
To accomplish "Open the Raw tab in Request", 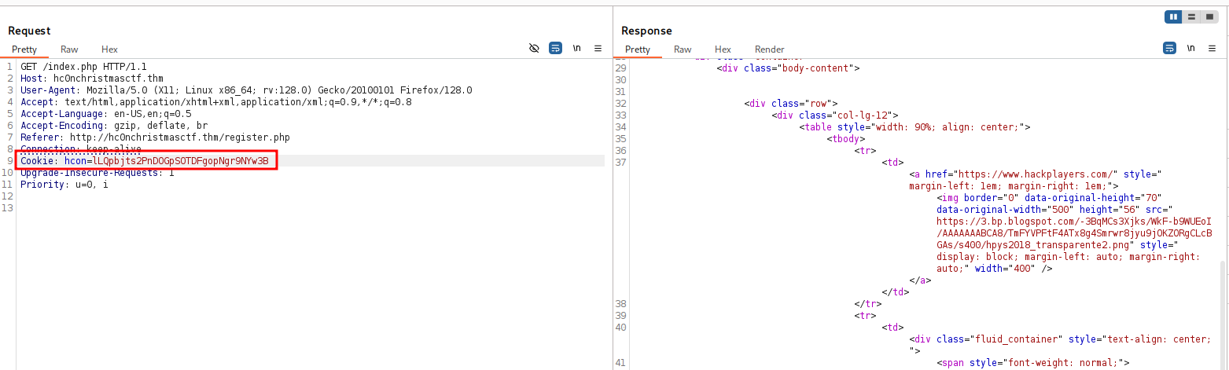I will 69,49.
